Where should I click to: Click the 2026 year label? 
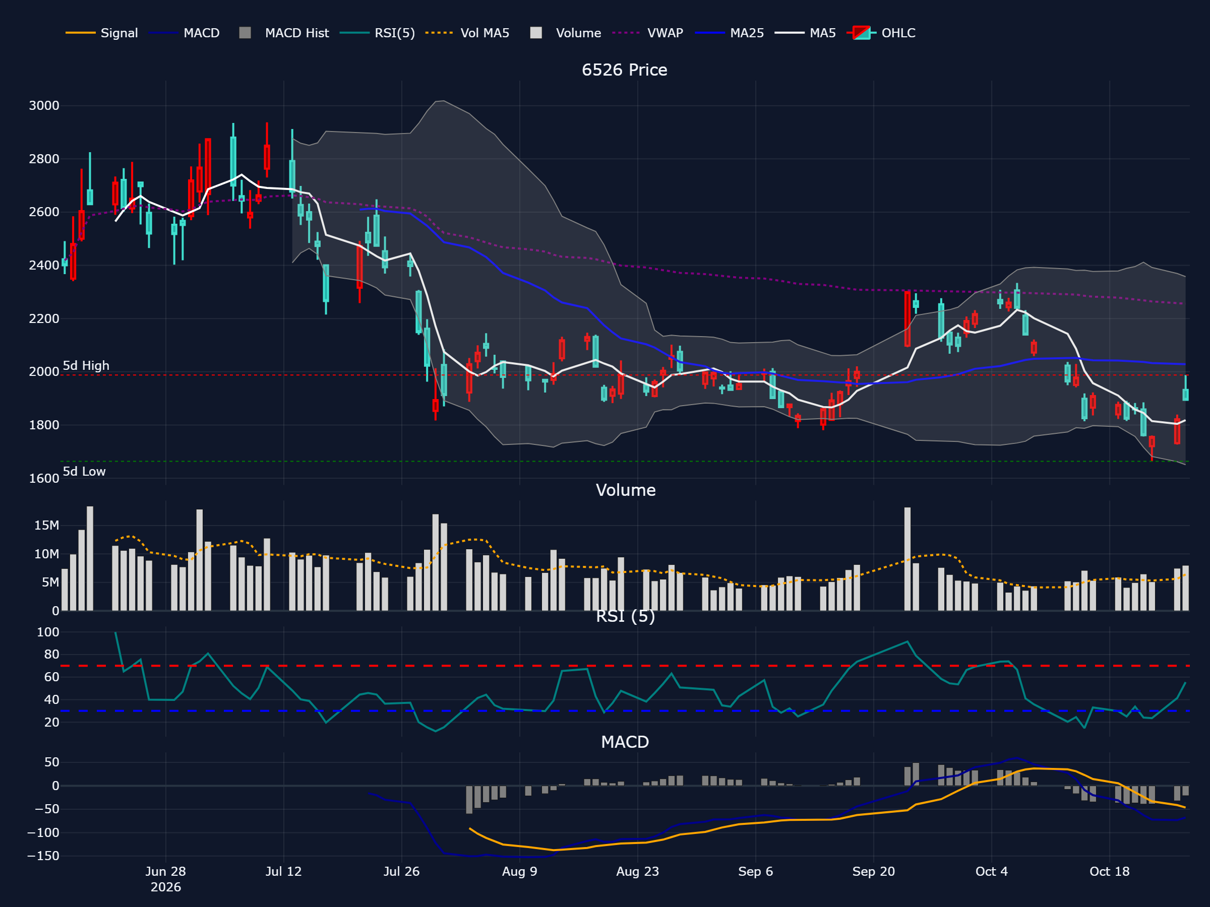166,887
